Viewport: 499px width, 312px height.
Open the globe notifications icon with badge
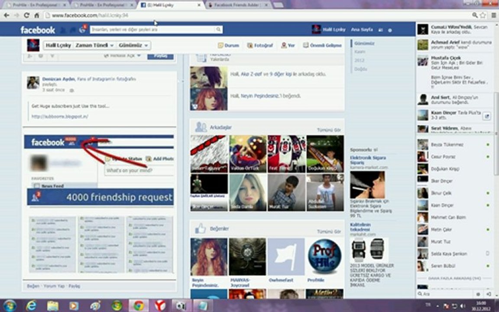83,29
